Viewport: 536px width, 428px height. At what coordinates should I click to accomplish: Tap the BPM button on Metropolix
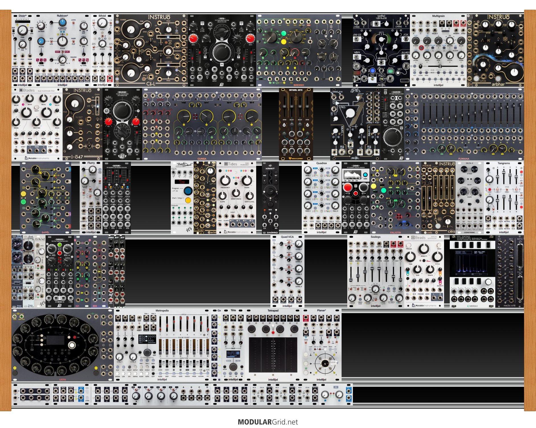tap(141, 367)
